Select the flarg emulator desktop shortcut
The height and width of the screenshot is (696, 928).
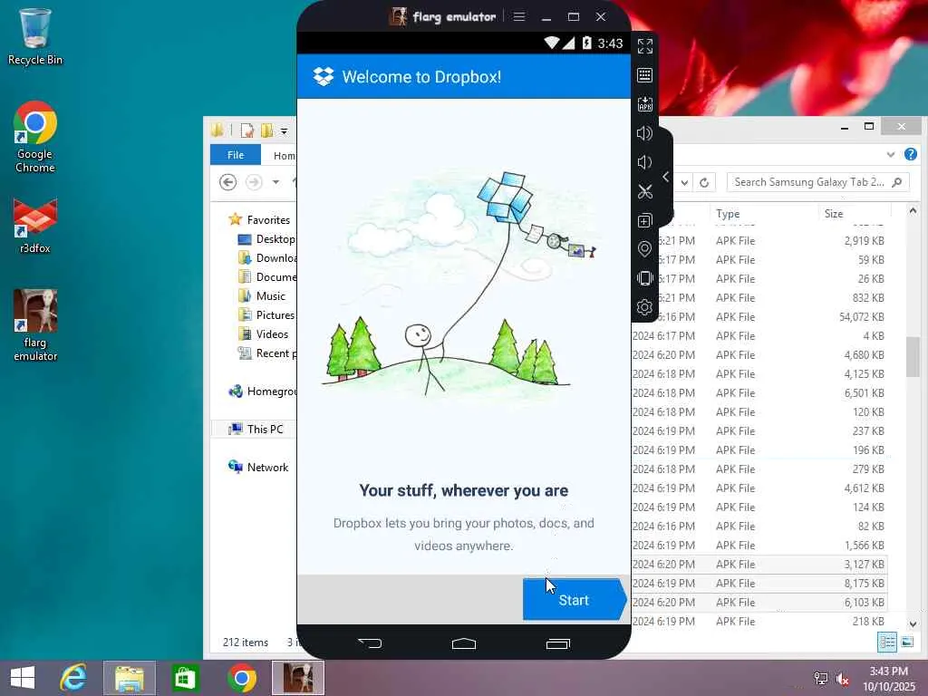click(35, 325)
